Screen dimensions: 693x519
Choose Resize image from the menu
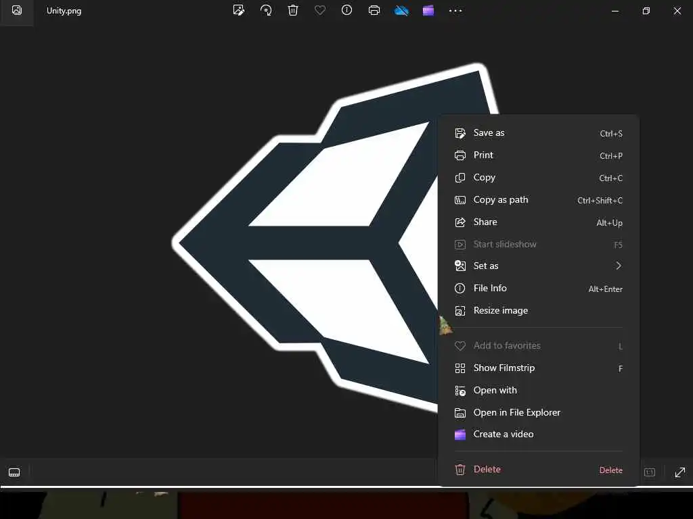[538, 311]
